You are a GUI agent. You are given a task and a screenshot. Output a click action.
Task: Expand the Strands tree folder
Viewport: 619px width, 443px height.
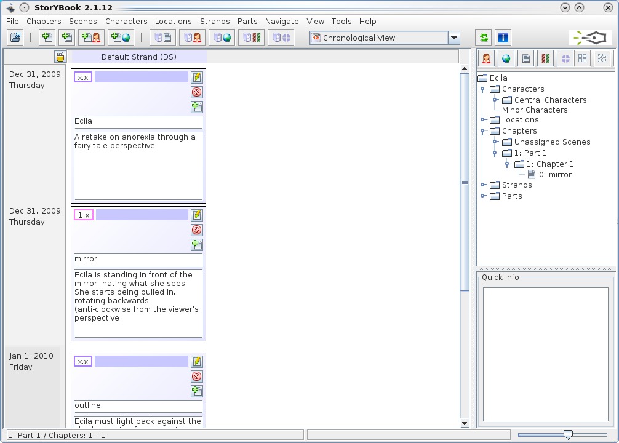coord(484,185)
